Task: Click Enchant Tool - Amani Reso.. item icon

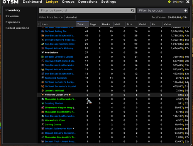Action: (x=42, y=141)
